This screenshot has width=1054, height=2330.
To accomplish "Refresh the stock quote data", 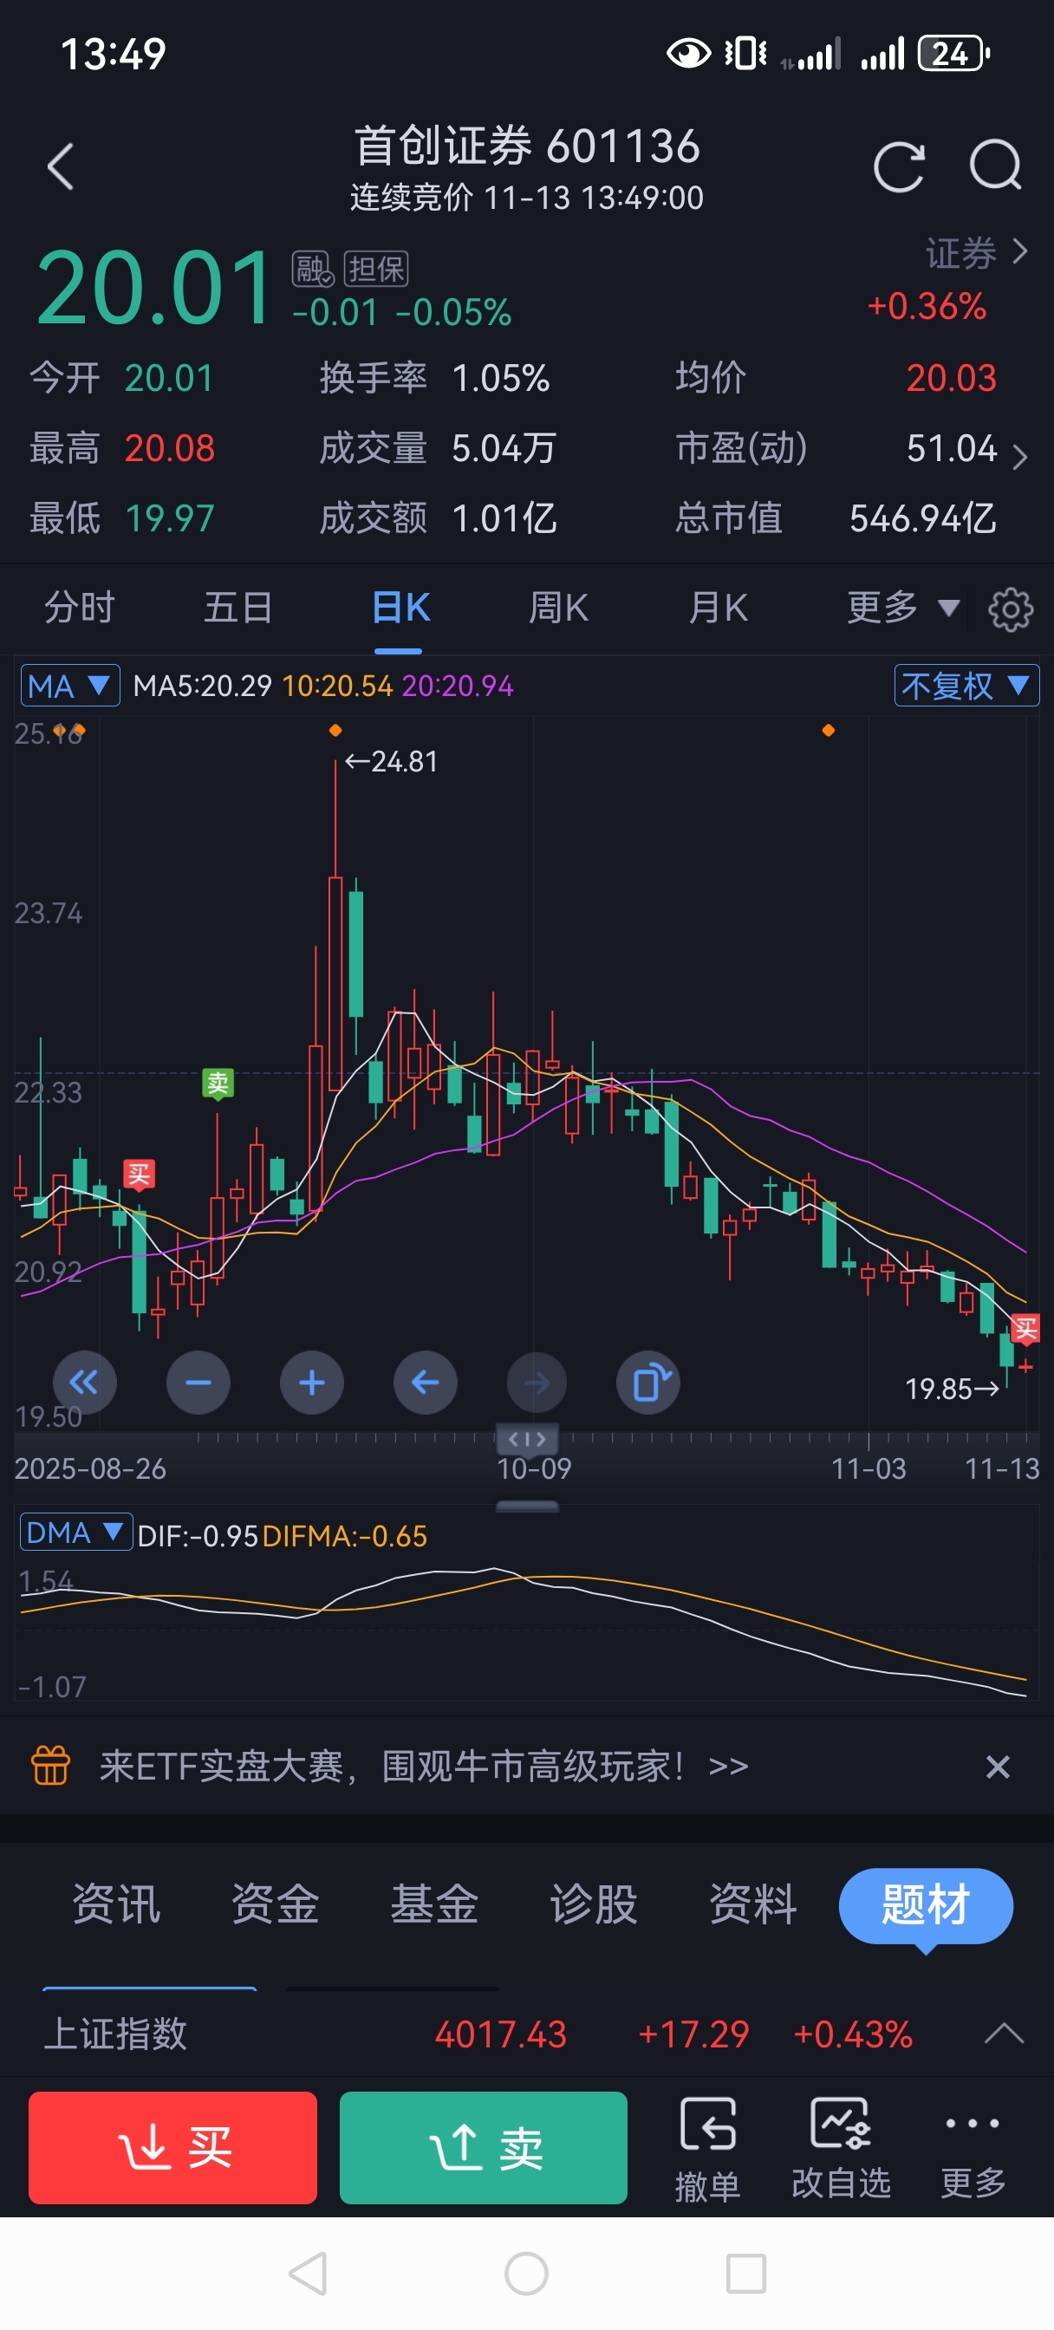I will point(898,167).
